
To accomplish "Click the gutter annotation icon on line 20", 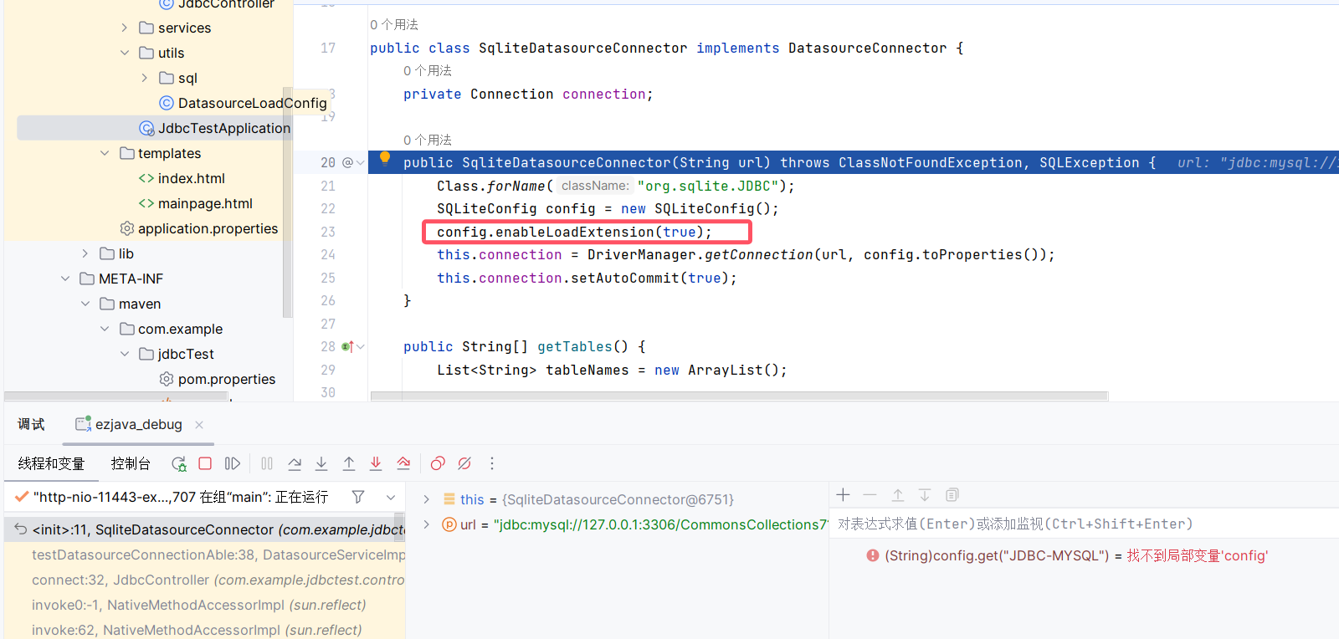I will click(x=347, y=162).
